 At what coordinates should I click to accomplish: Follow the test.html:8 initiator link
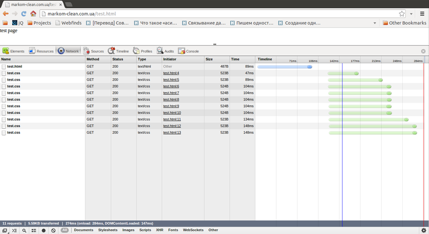point(171,99)
